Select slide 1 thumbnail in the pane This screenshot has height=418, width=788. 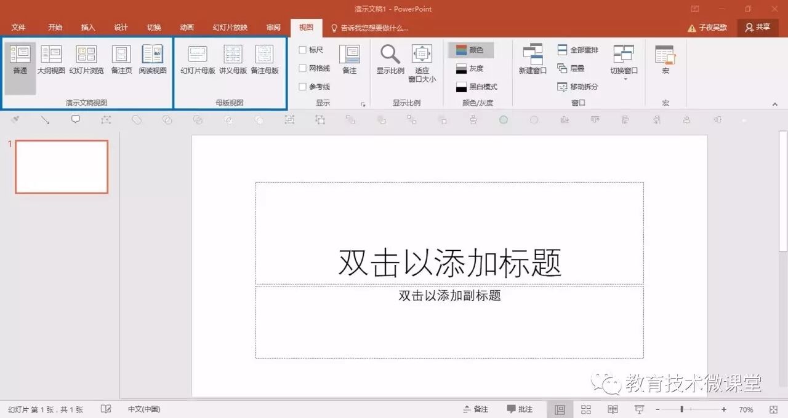coord(61,167)
